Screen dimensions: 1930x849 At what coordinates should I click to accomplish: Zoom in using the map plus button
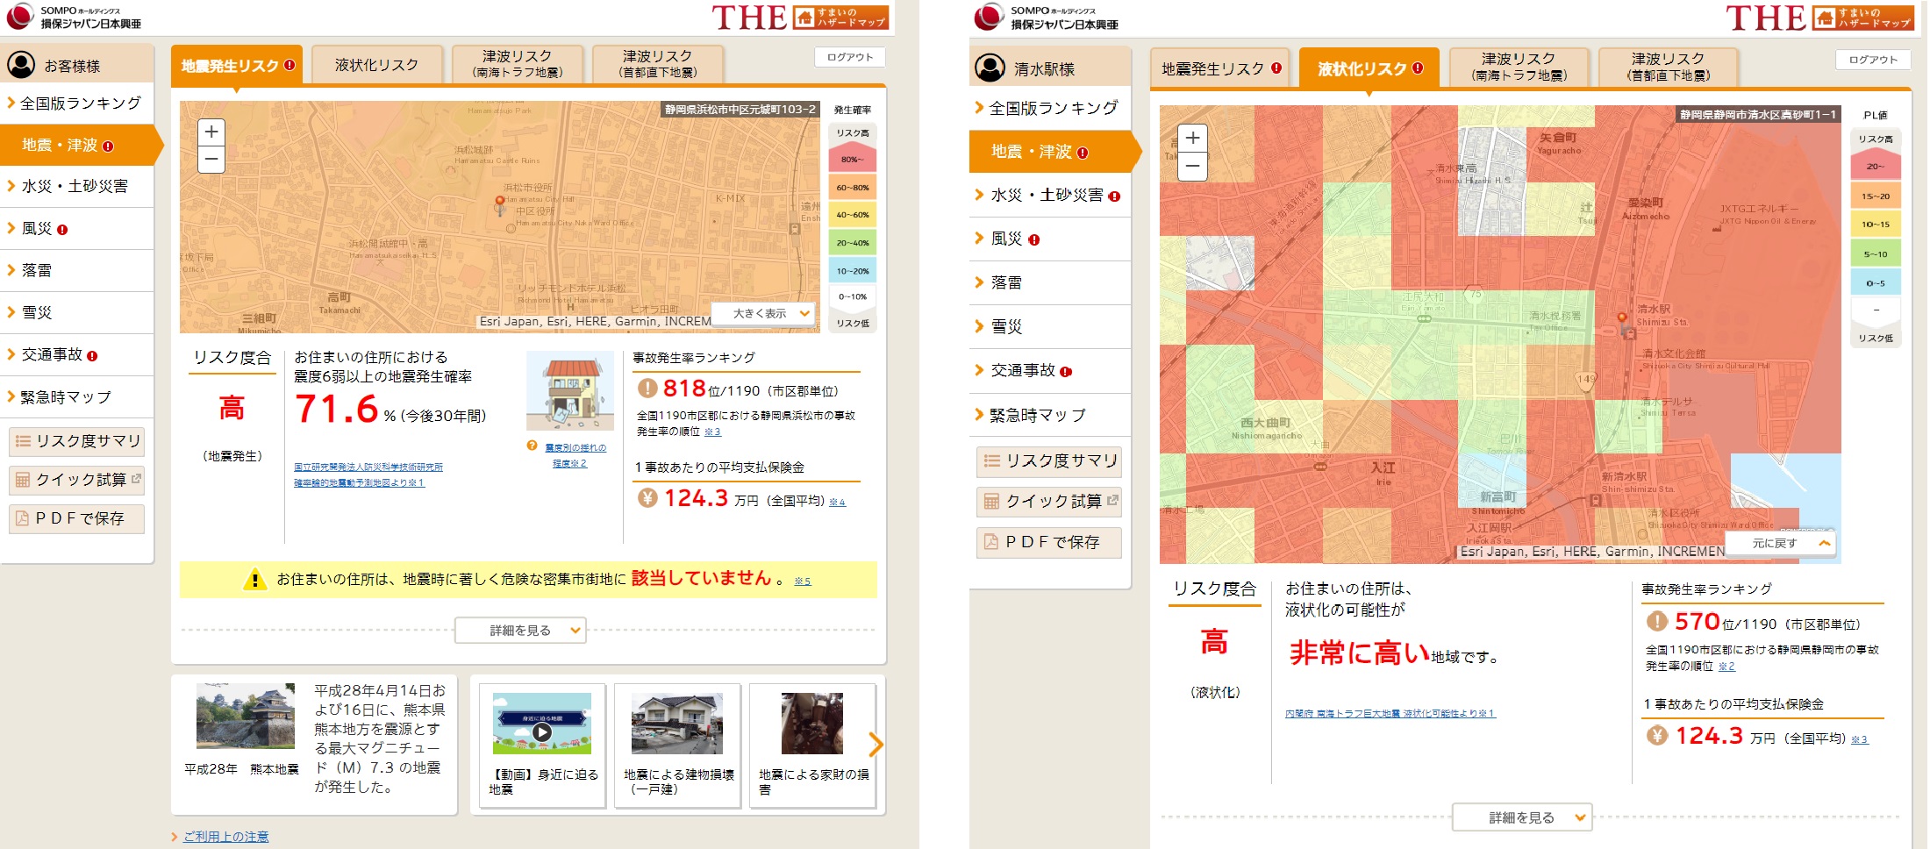click(x=211, y=132)
